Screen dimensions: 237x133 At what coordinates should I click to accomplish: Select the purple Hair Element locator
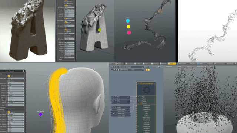click(40, 114)
